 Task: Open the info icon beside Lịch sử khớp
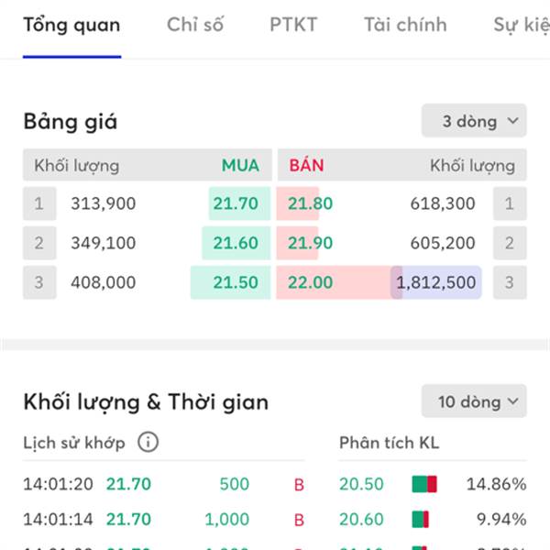[x=148, y=442]
